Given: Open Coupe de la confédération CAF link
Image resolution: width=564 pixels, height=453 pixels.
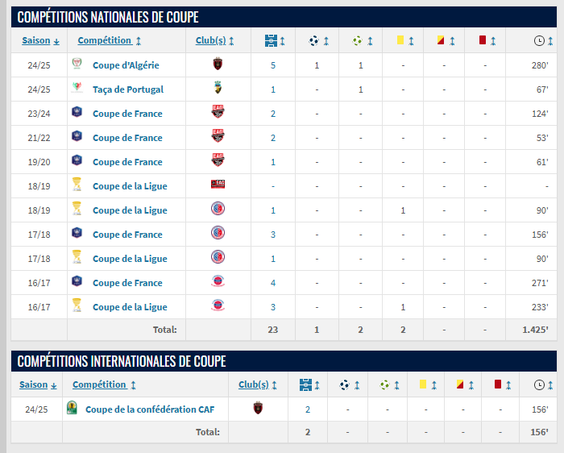Looking at the screenshot, I should (x=150, y=409).
